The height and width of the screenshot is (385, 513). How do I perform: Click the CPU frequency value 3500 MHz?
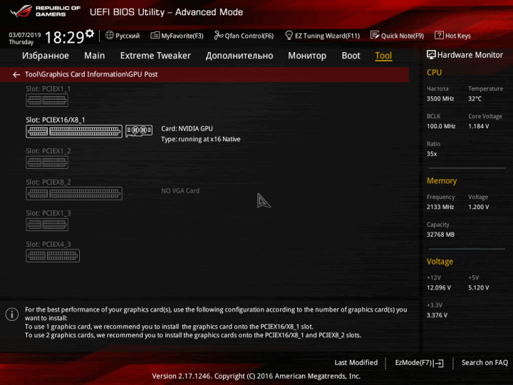pos(440,99)
